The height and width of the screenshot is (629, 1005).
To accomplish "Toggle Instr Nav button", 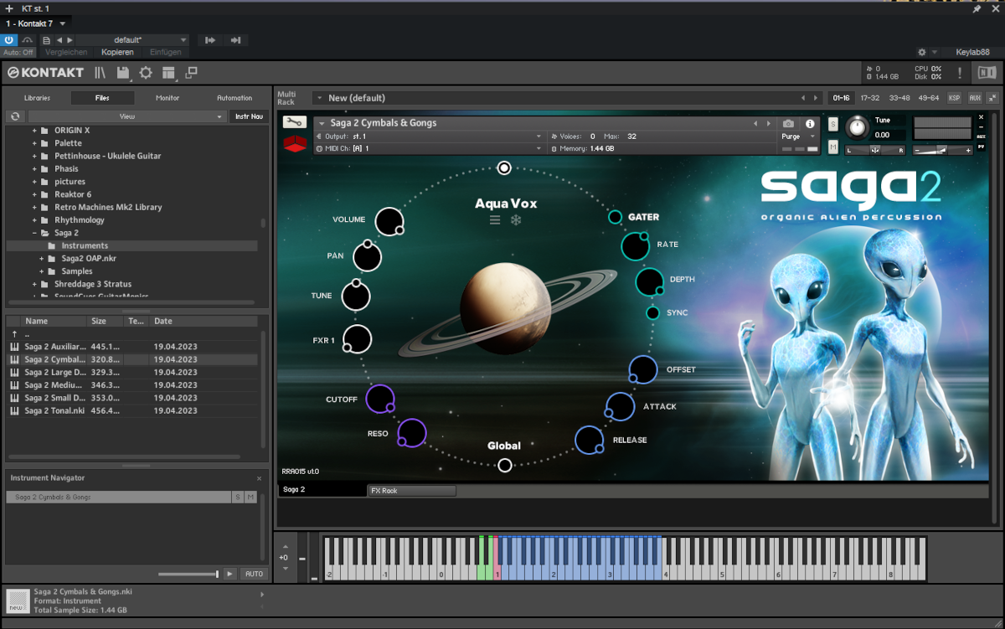I will pyautogui.click(x=249, y=116).
